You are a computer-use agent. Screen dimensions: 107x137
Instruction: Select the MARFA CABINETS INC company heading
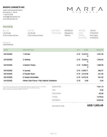(14, 7)
